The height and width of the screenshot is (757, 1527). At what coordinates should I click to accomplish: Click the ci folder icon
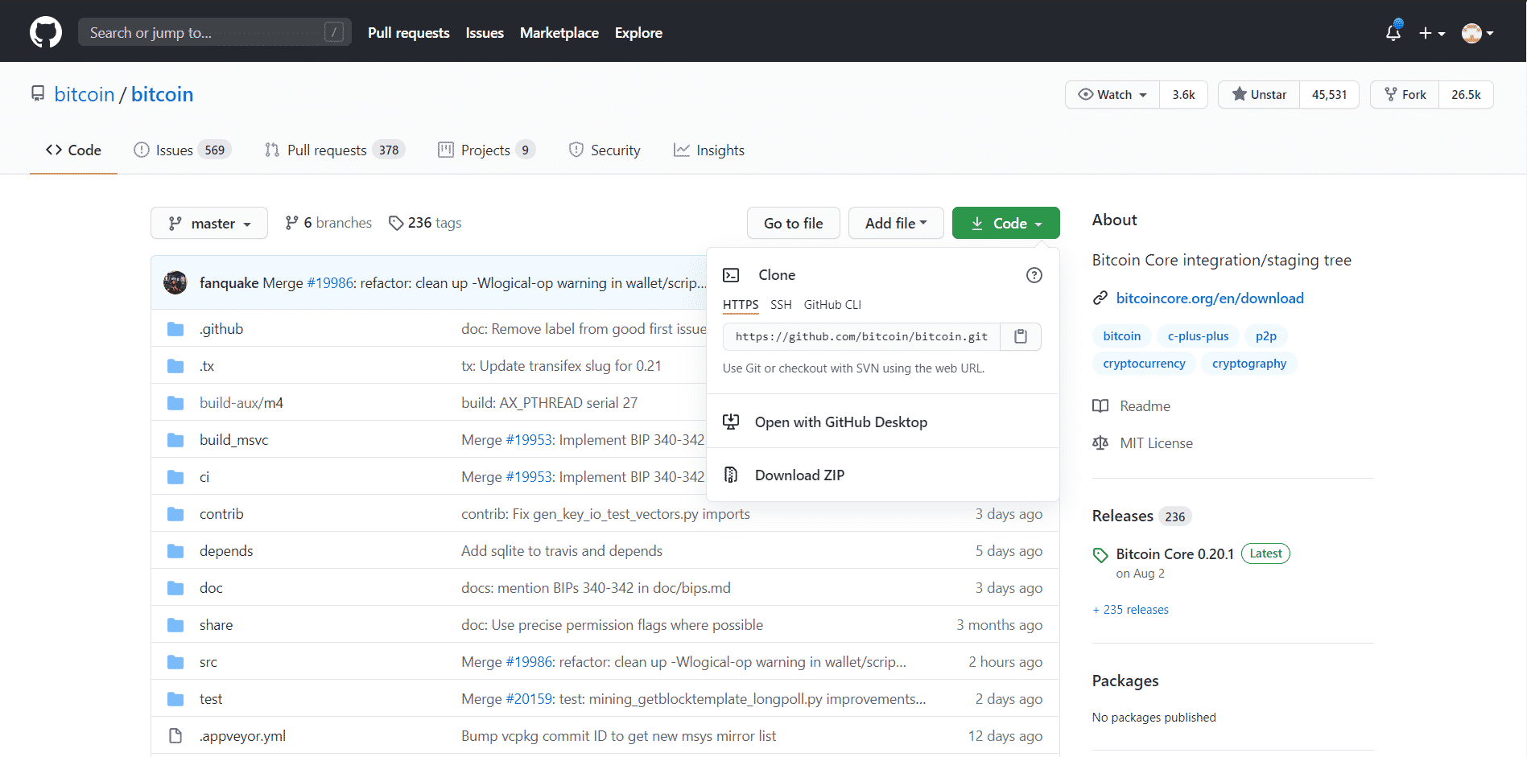click(175, 477)
